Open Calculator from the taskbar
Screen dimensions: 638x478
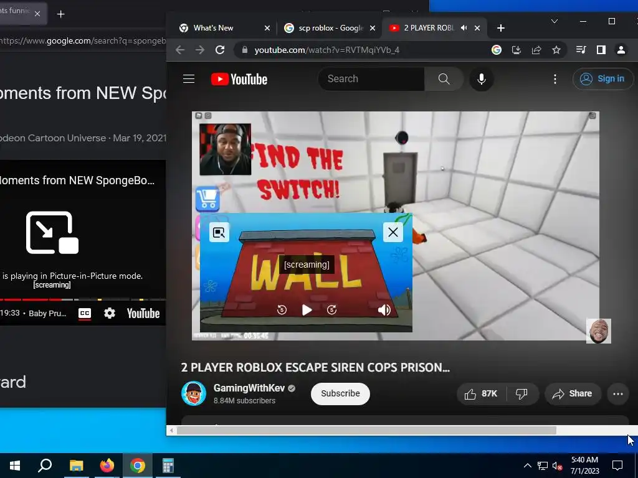(168, 466)
